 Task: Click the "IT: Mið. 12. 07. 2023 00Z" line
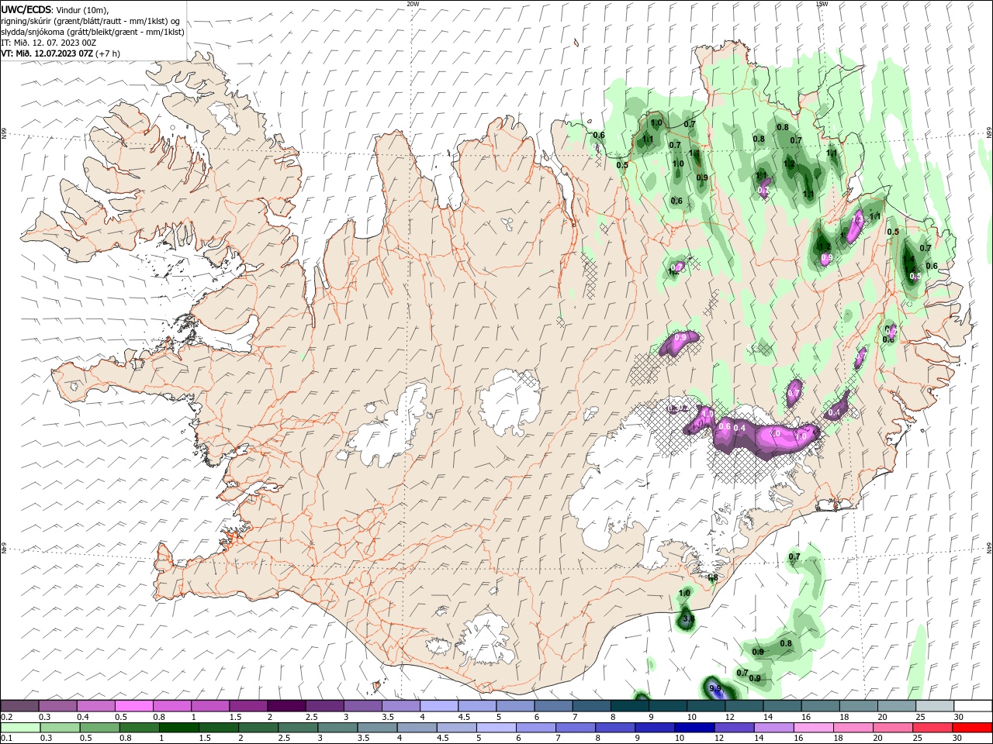[x=48, y=43]
